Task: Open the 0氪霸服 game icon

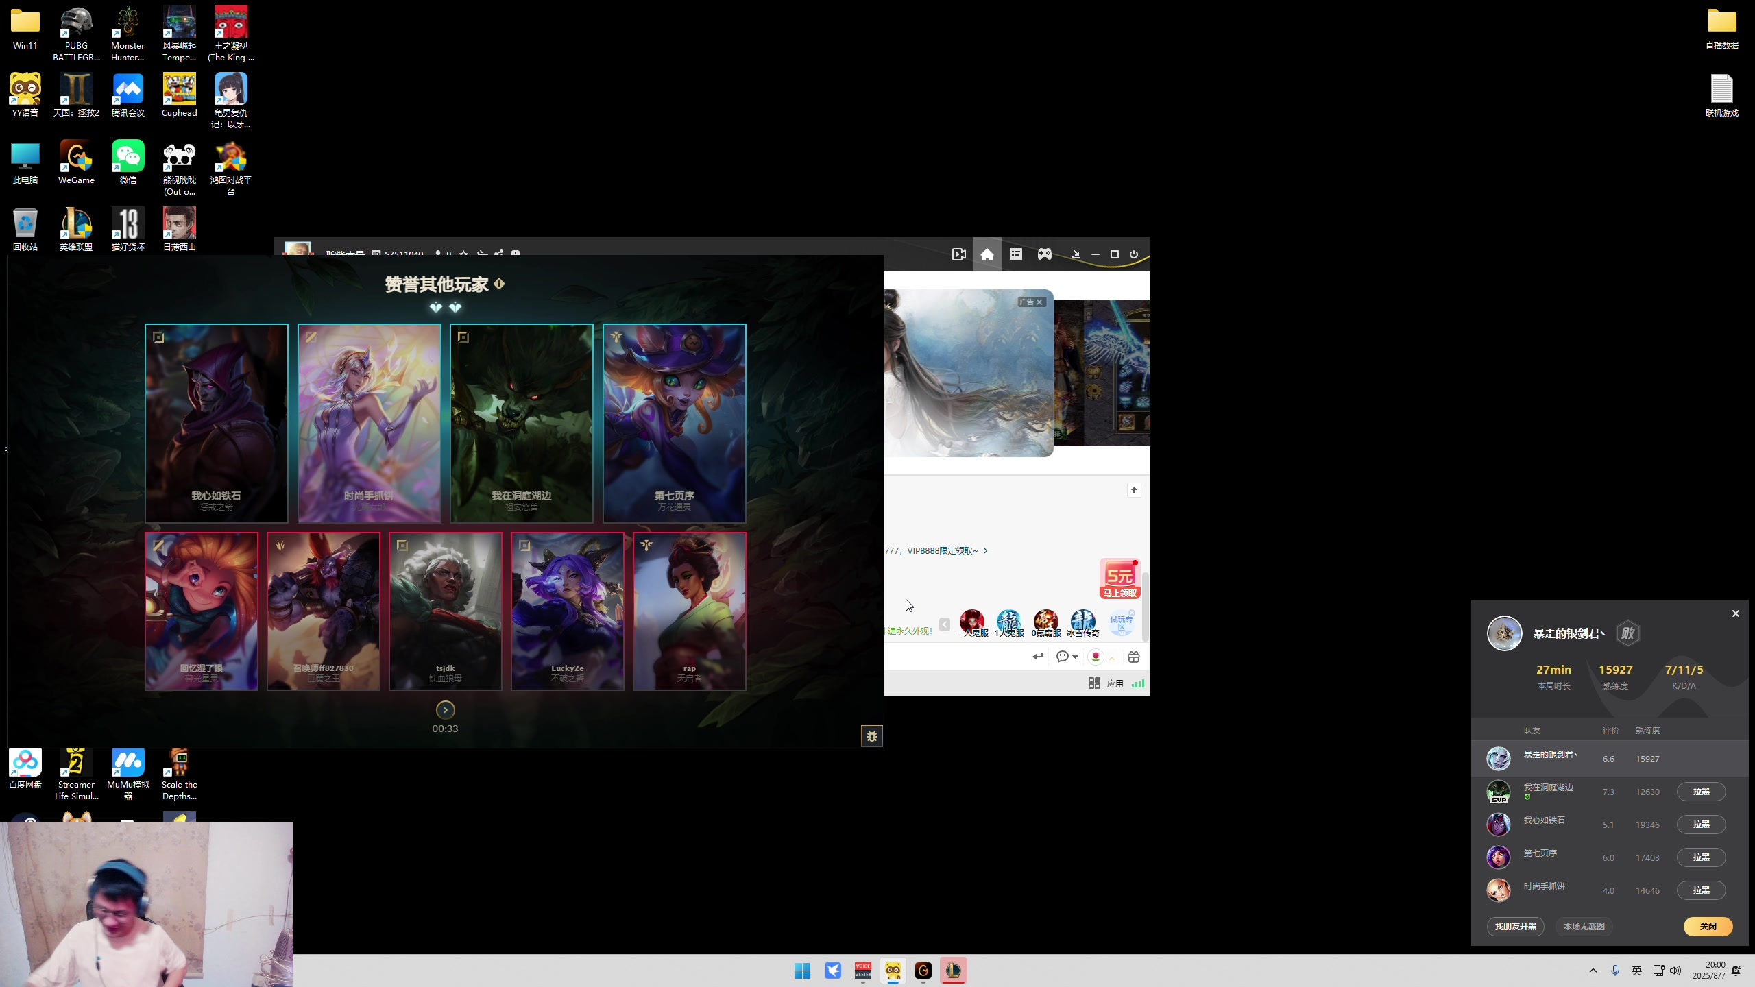Action: point(1046,623)
